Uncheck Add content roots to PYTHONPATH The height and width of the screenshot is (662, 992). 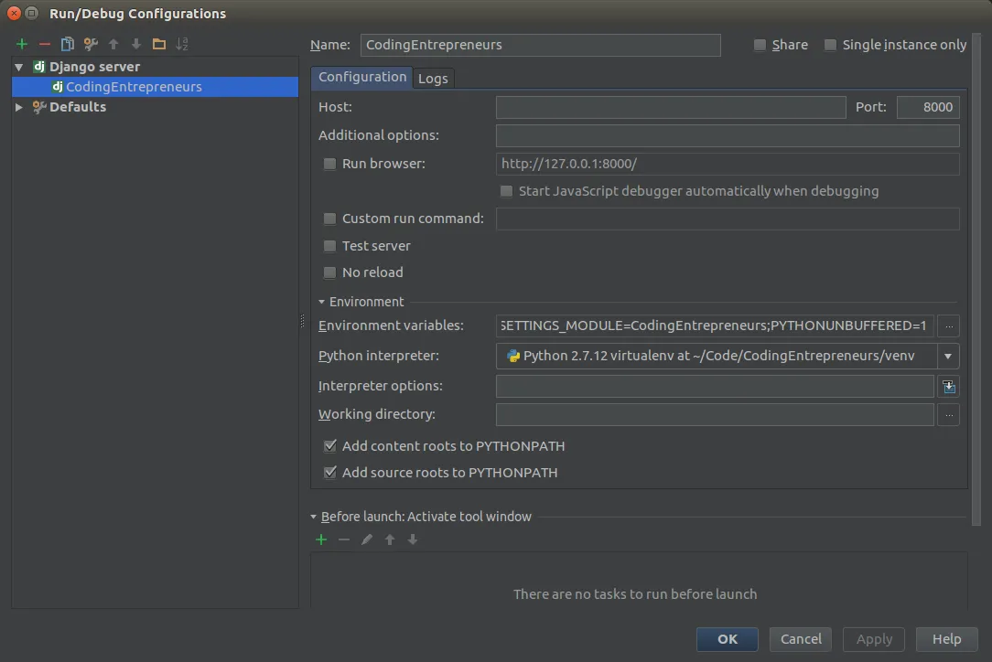click(x=329, y=446)
